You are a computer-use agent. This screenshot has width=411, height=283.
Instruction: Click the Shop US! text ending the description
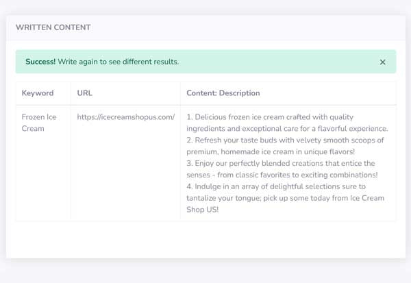pos(202,210)
